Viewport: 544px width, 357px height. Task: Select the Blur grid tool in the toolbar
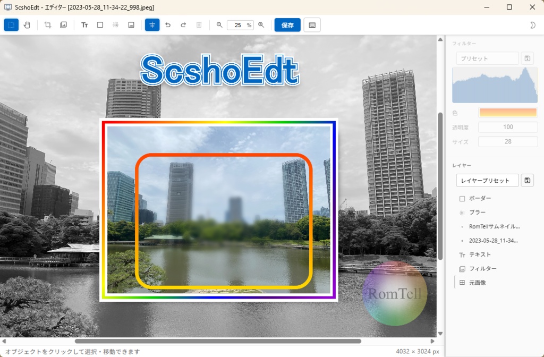coord(116,24)
